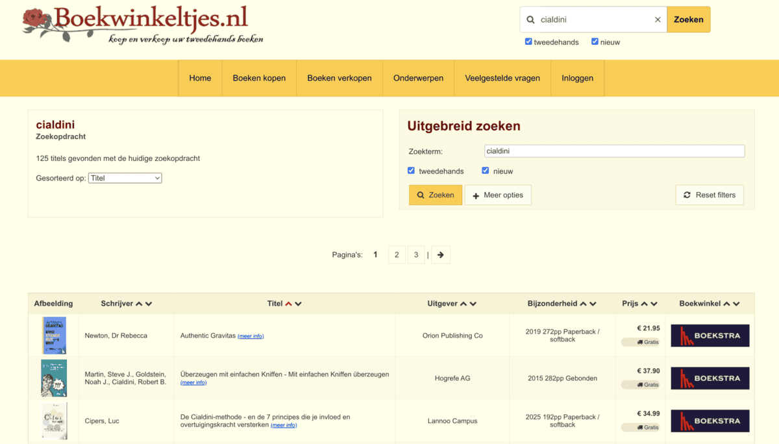The image size is (779, 444).
Task: Open meer info link for Authentic Gravitas
Action: point(251,336)
